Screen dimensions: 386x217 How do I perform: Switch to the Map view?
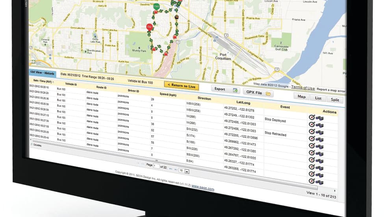(x=301, y=97)
